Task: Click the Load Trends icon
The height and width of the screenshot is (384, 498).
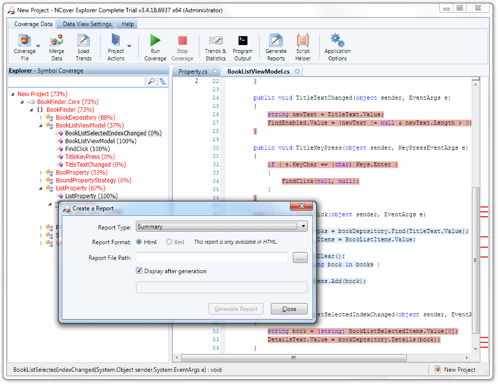Action: [83, 41]
